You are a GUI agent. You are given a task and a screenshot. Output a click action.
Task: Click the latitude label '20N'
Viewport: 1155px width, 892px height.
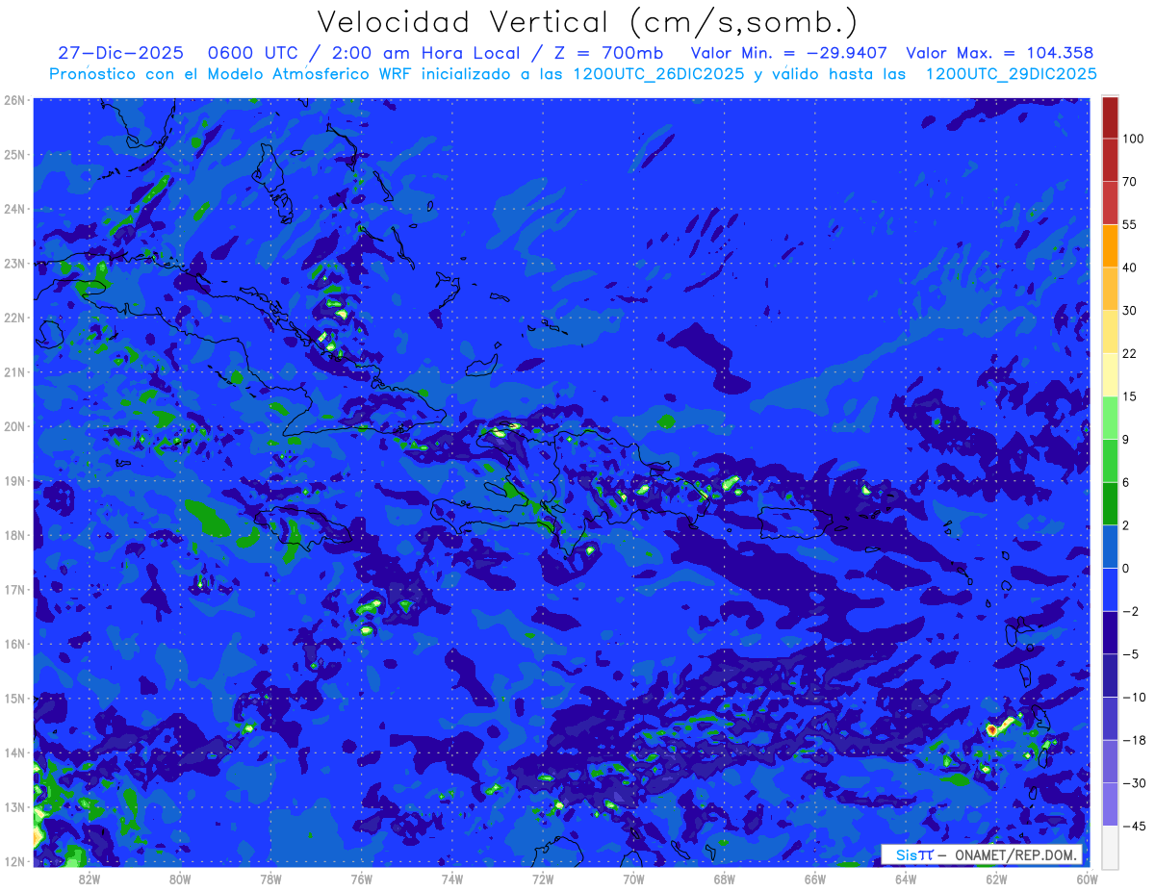[x=14, y=426]
